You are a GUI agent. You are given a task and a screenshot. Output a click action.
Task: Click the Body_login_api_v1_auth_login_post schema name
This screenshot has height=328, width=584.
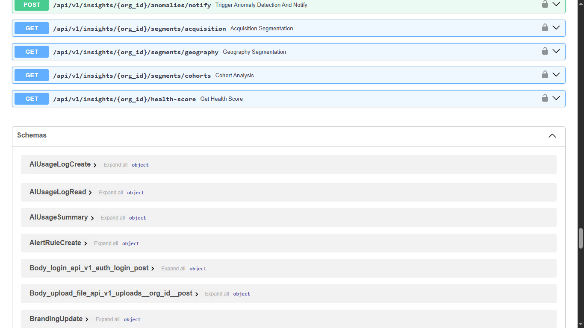pyautogui.click(x=89, y=268)
